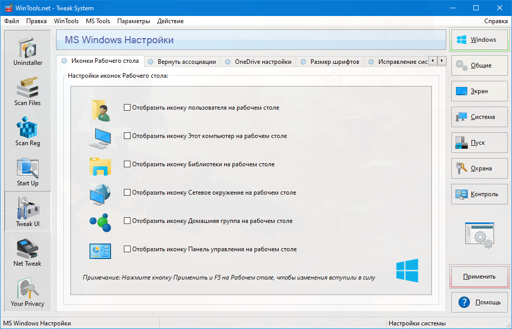Open the Net Tweak tool

pos(28,252)
